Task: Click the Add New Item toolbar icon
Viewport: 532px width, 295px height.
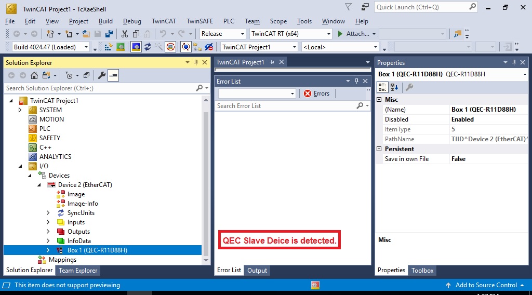Action: (x=69, y=34)
